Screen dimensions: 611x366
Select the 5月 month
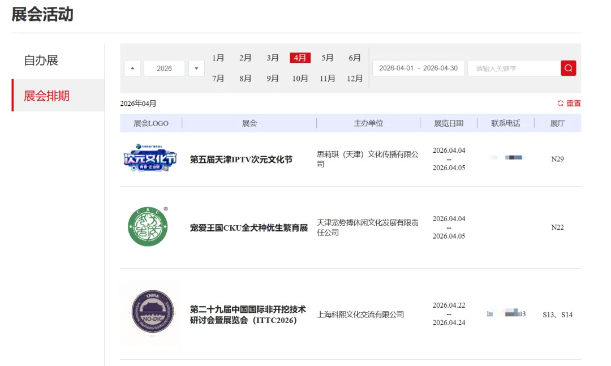(328, 58)
